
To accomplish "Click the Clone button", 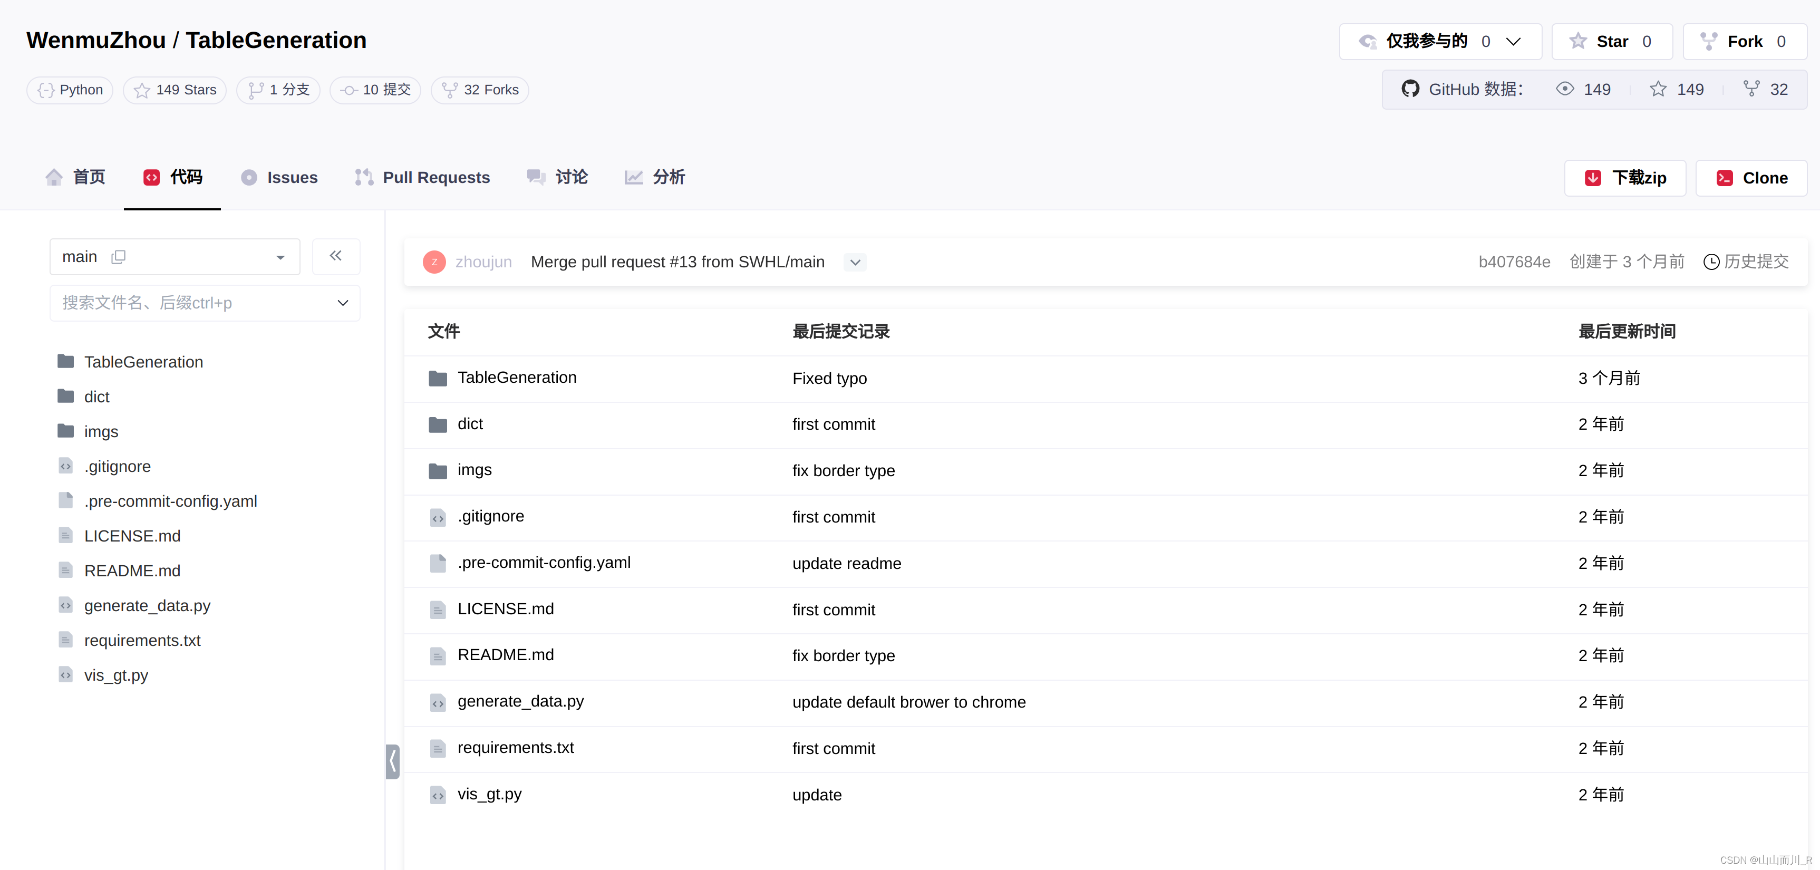I will (x=1751, y=177).
